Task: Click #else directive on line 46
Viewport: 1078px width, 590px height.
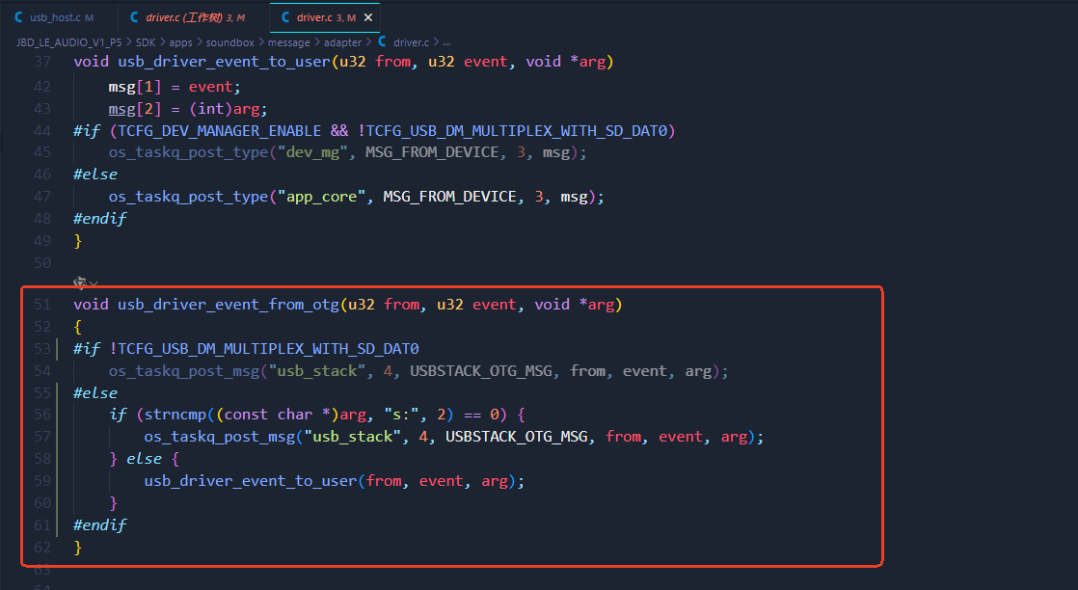Action: coord(95,174)
